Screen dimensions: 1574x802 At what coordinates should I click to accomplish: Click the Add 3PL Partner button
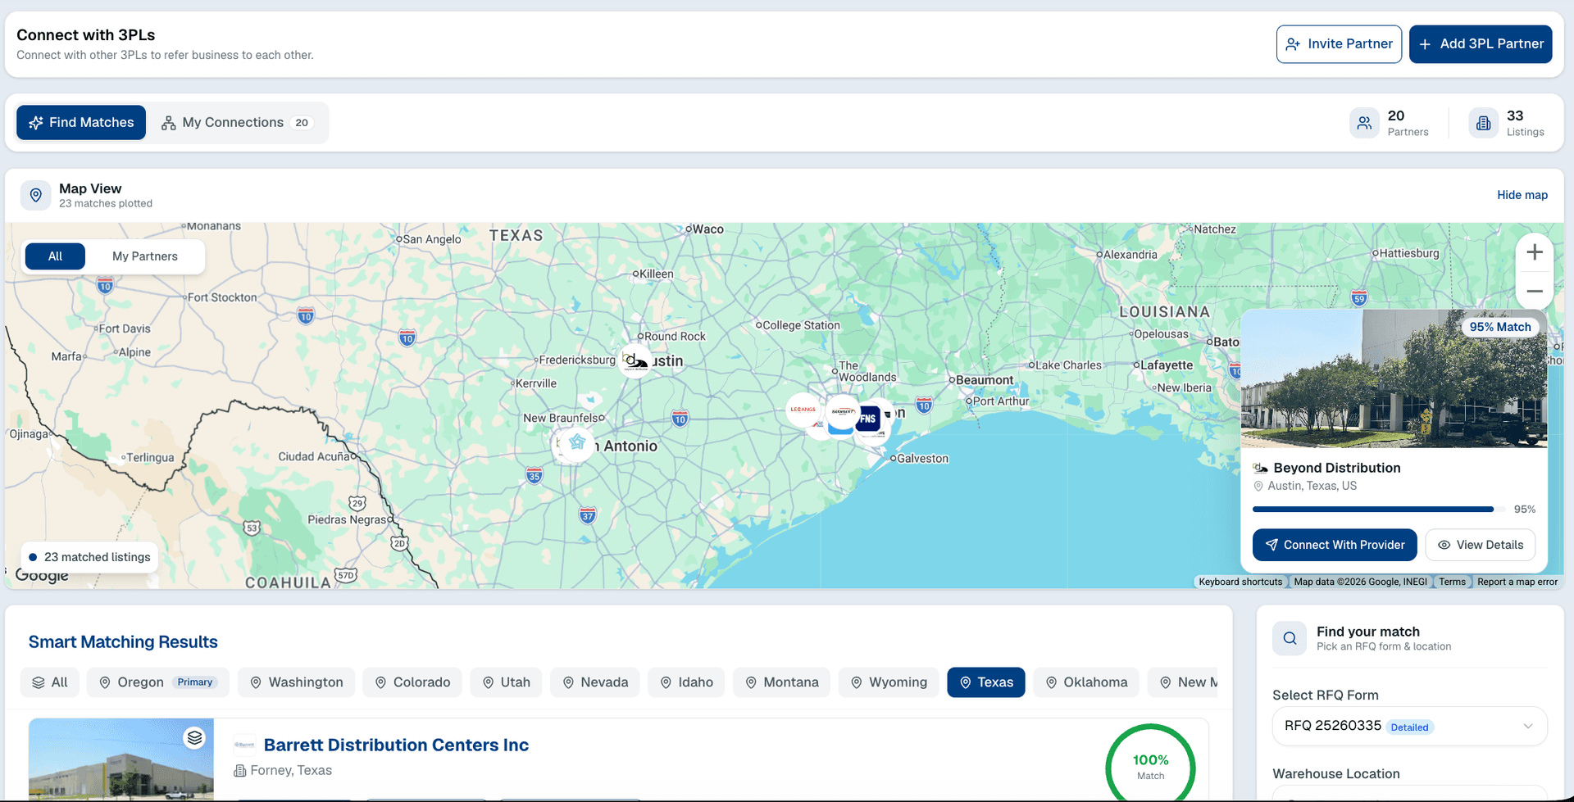(x=1481, y=44)
